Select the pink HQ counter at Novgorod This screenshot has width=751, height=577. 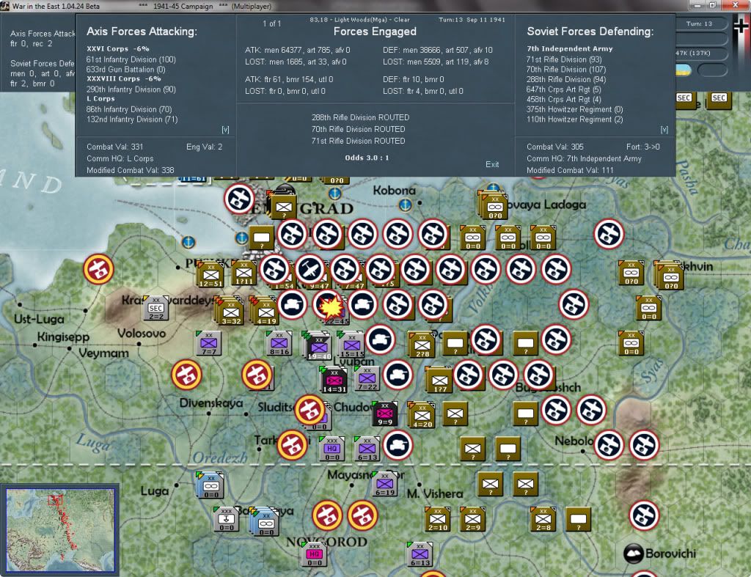pos(314,554)
